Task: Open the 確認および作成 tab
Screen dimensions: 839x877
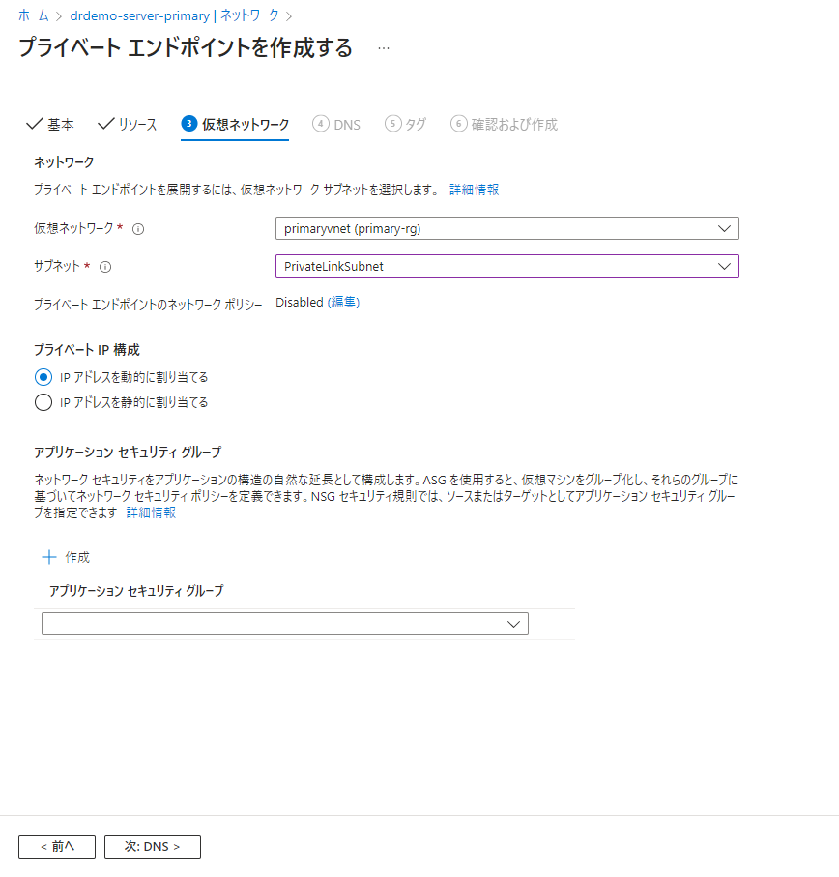Action: pos(505,124)
